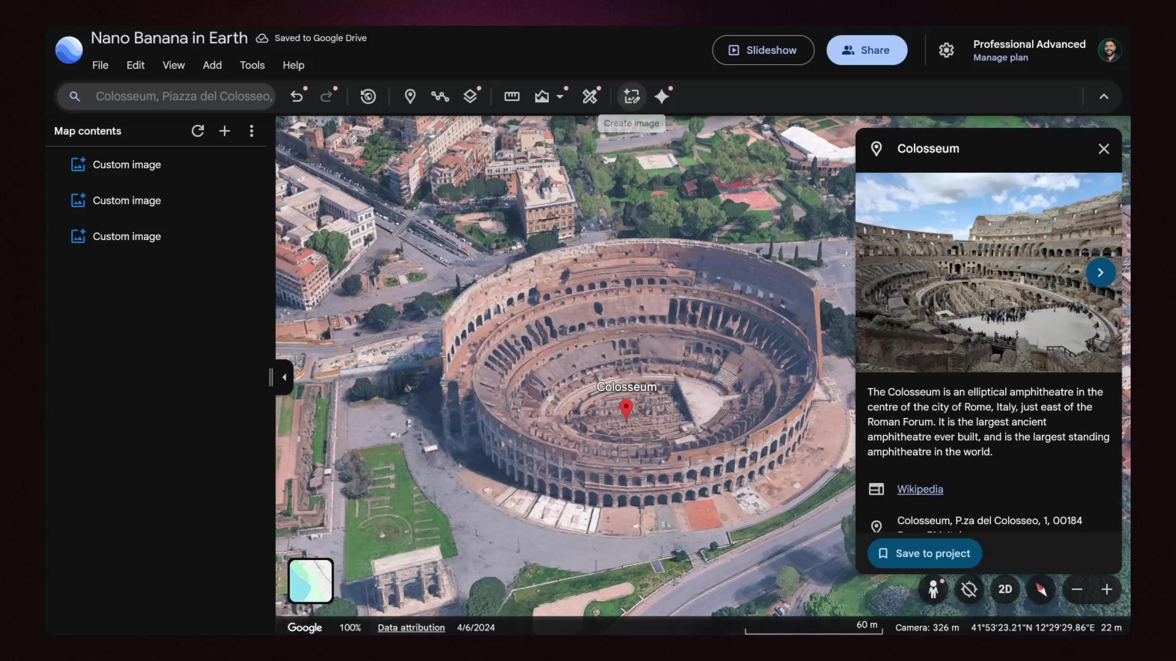Select the Draw path tool
Viewport: 1176px width, 661px height.
[x=440, y=96]
